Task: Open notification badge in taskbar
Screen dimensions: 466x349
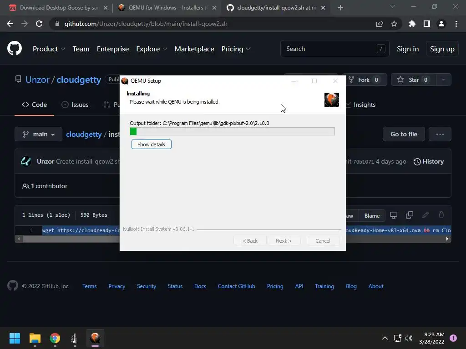Action: tap(453, 338)
